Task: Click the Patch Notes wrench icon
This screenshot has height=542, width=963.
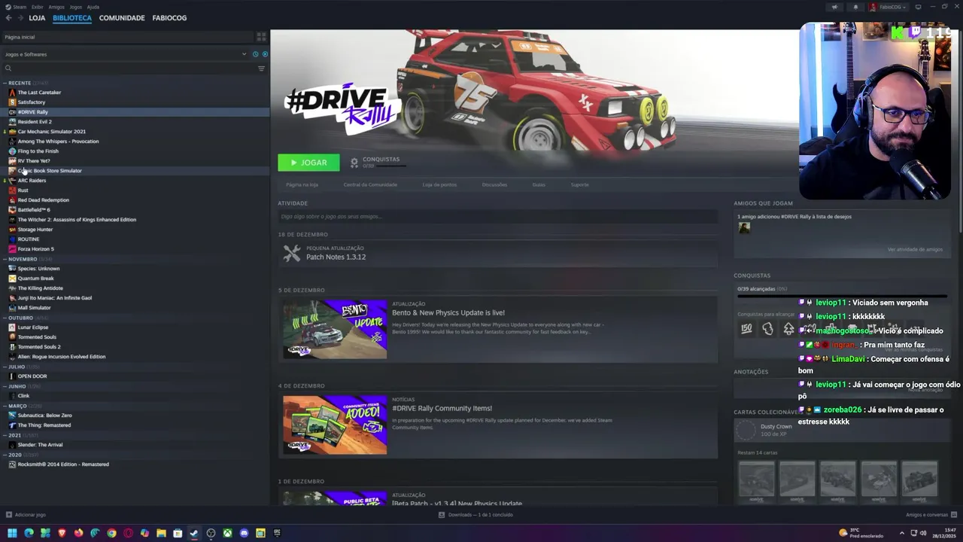Action: pos(292,254)
